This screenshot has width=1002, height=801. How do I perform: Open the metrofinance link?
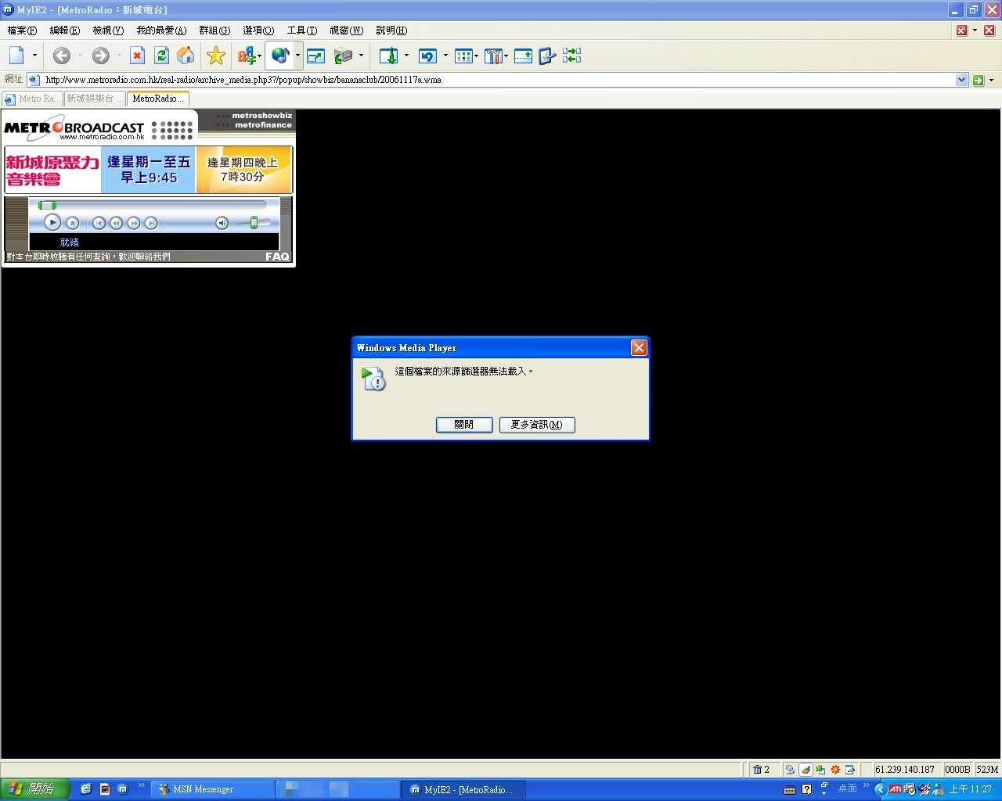pyautogui.click(x=263, y=125)
